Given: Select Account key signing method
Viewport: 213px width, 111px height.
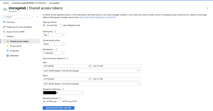Looking at the screenshot, I should click(x=44, y=25).
